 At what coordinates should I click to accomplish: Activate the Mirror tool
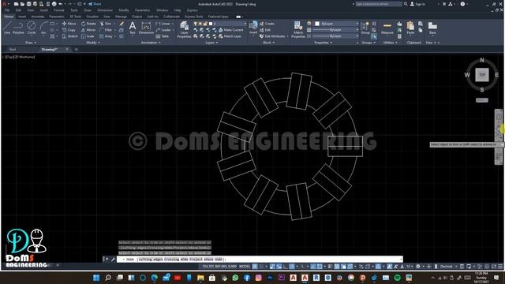[88, 30]
